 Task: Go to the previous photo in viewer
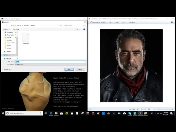[x=131, y=109]
